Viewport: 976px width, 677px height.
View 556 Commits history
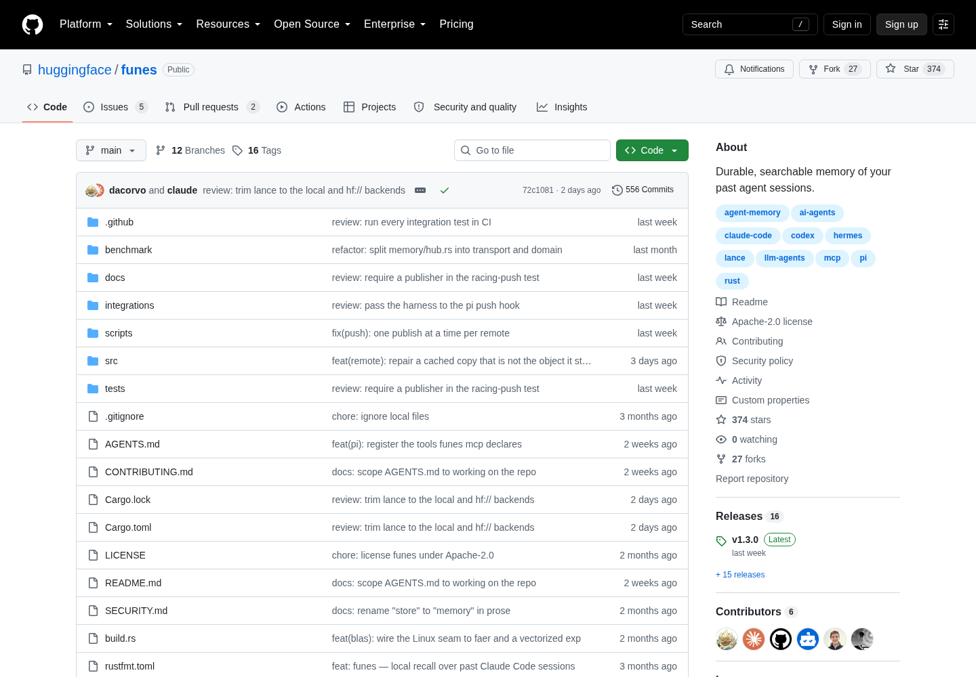click(643, 190)
